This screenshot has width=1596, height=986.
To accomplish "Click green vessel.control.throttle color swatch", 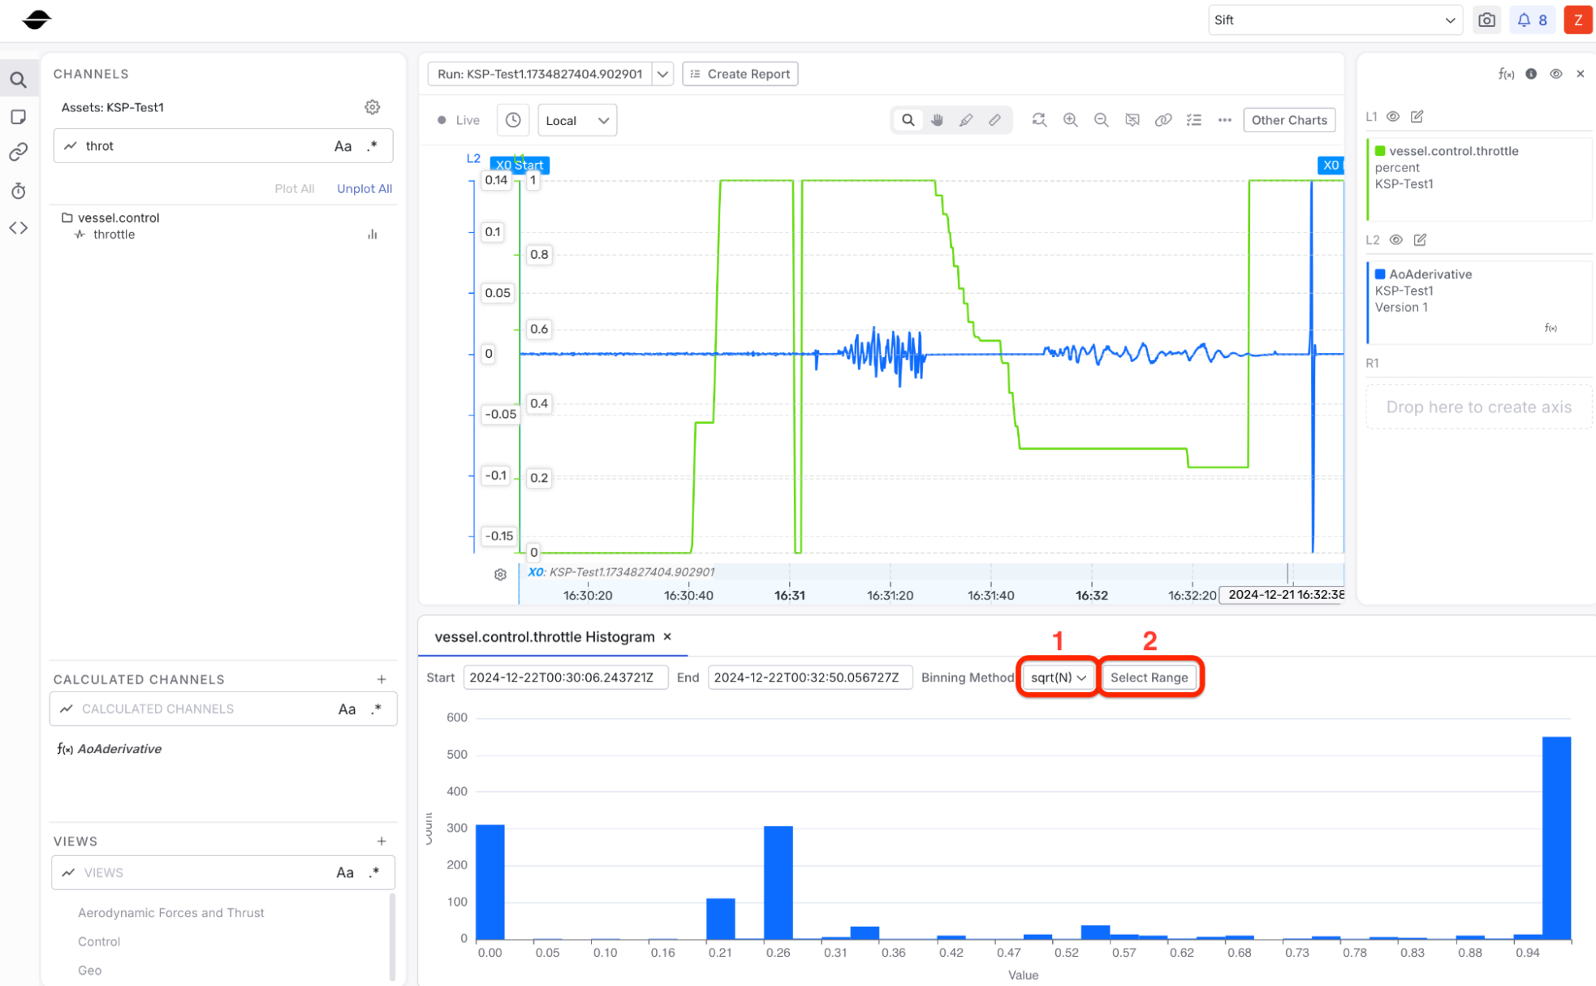I will (1380, 151).
